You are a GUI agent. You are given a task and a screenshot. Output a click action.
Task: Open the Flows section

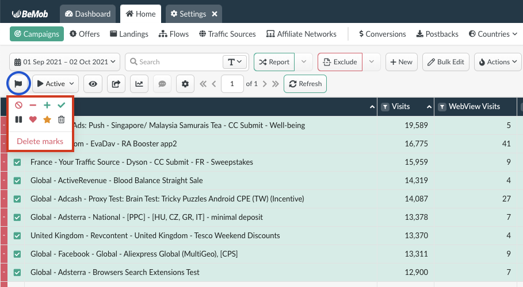point(174,34)
